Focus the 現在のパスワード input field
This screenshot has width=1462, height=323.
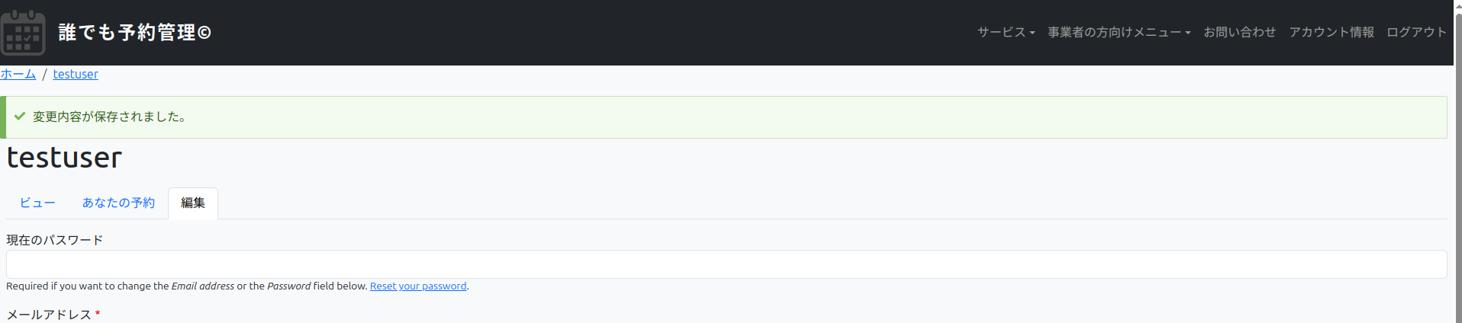pyautogui.click(x=725, y=264)
